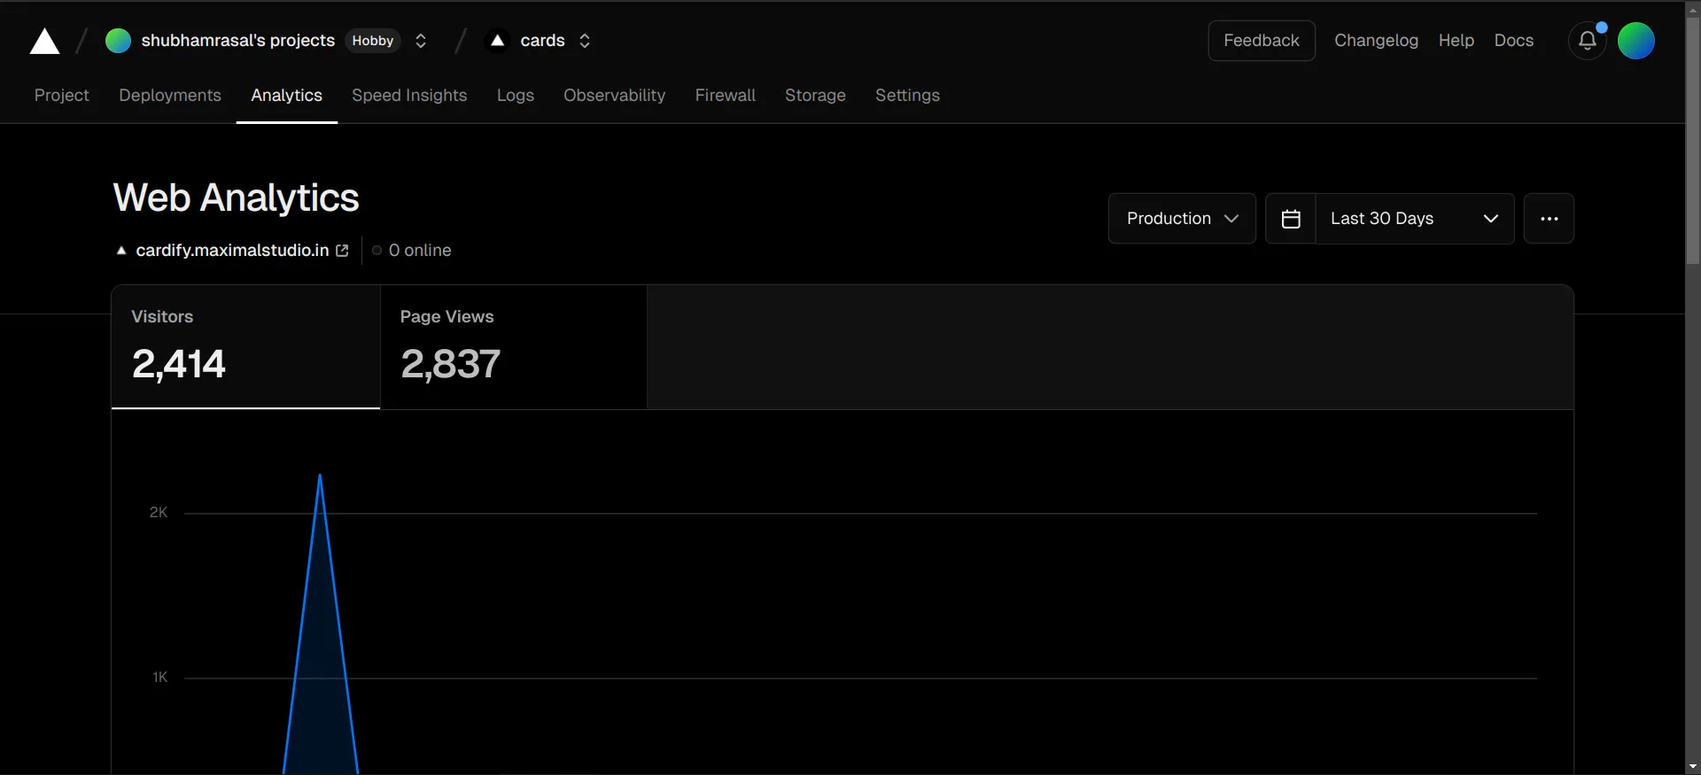Switch to the Speed Insights tab
This screenshot has height=775, width=1701.
[409, 96]
